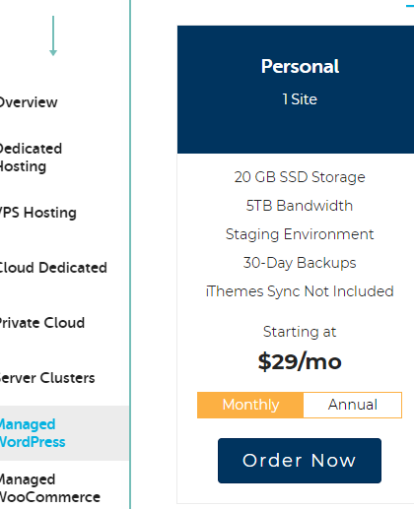414x509 pixels.
Task: Navigate to Private Cloud section
Action: pos(42,323)
